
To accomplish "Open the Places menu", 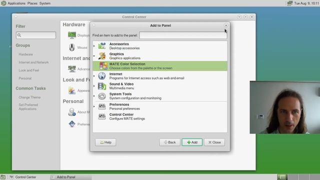I will (32, 3).
